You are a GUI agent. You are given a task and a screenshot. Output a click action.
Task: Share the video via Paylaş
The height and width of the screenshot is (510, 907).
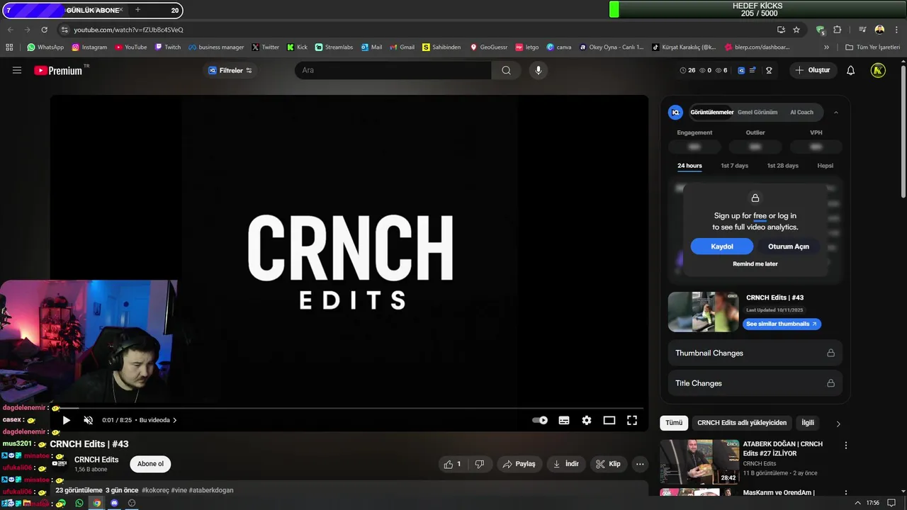click(x=519, y=464)
